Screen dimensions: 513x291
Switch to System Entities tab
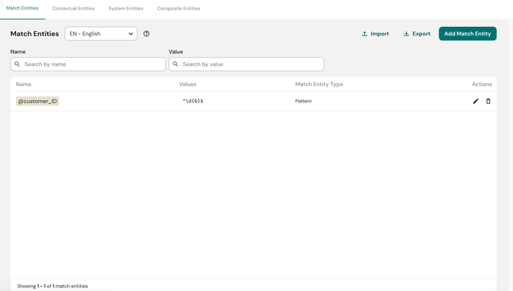126,9
